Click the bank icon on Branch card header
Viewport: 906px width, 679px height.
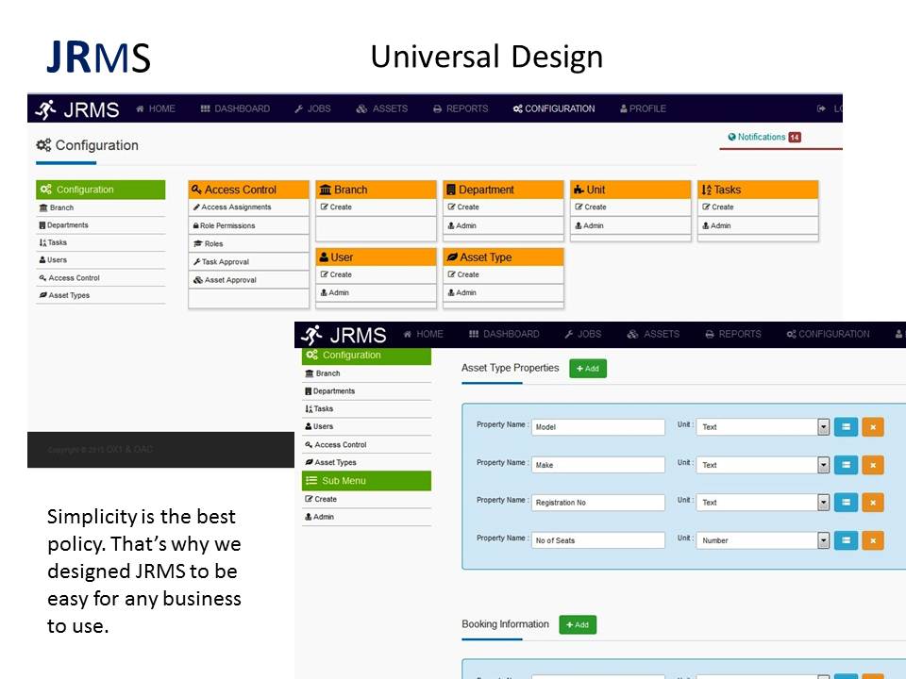(326, 190)
